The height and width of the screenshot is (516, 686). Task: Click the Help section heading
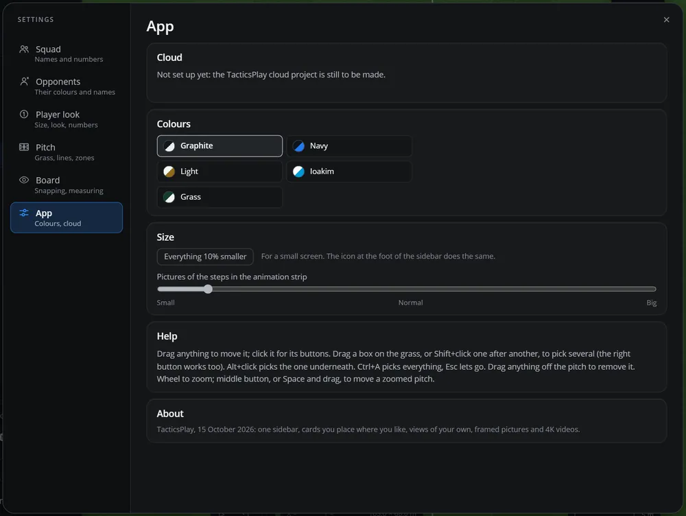(x=167, y=336)
